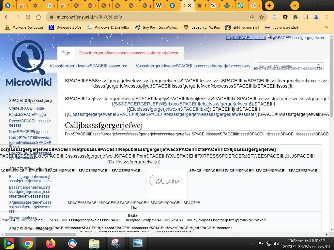This screenshot has width=334, height=250.
Task: Open the Espectral McGee bookmark
Action: (x=202, y=27)
